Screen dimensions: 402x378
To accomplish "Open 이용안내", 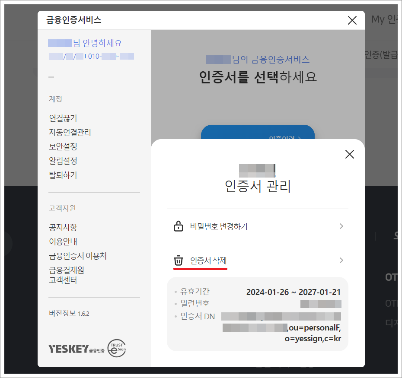I will click(63, 241).
